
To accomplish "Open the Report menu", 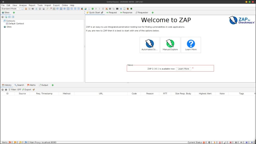I will [x=32, y=5].
